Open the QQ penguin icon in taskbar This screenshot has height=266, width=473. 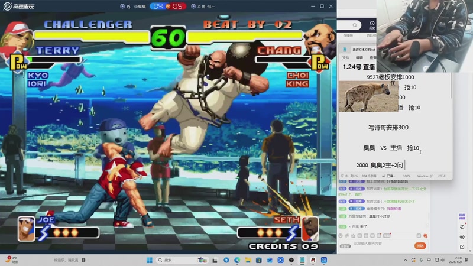pos(313,260)
